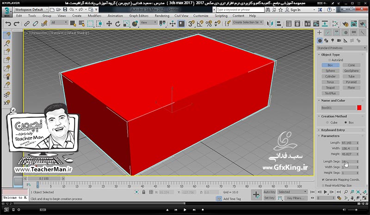Activate the Select and Move tool
Viewport: 370px width, 215px height.
pyautogui.click(x=109, y=24)
